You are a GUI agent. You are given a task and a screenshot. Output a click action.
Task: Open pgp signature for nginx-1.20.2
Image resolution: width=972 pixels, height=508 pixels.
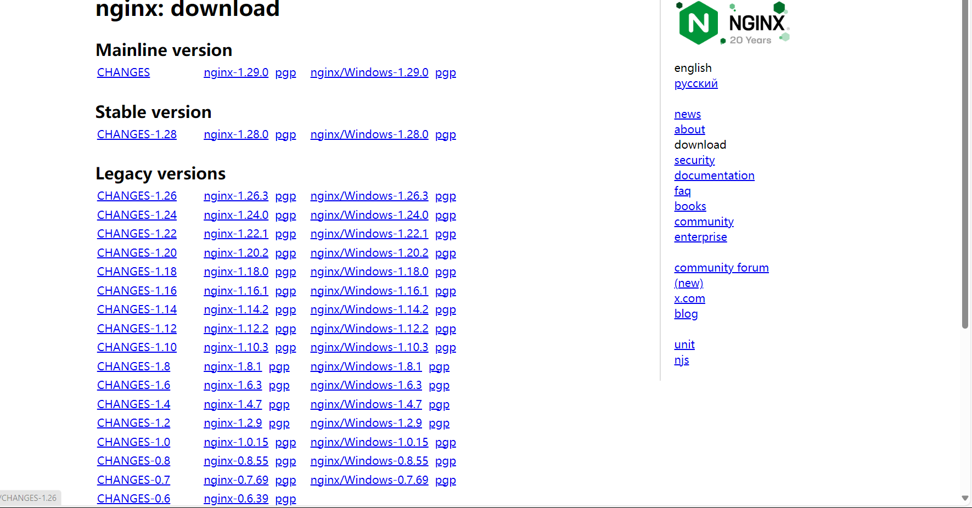(285, 253)
